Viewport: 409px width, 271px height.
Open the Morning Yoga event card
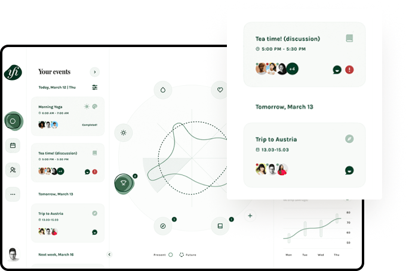[x=67, y=116]
